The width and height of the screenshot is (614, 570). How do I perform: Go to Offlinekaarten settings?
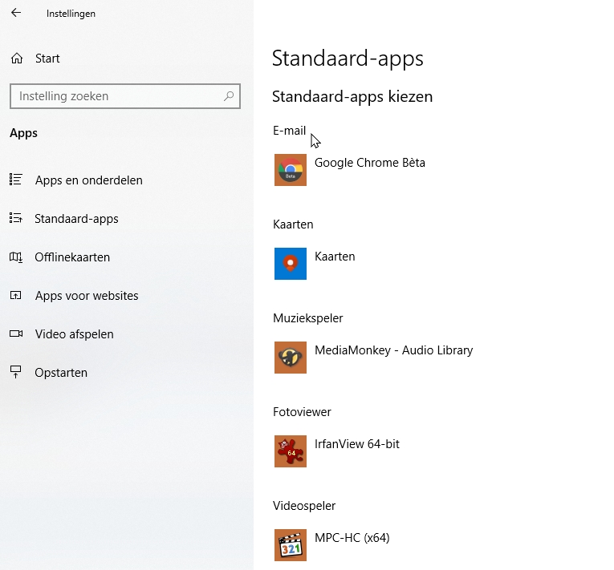tap(72, 257)
